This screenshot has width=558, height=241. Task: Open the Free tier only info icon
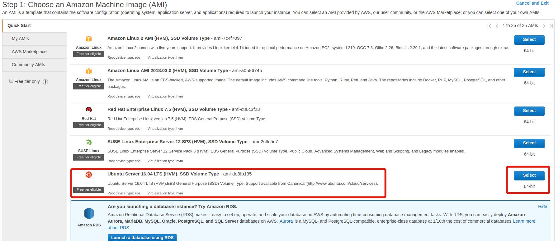[45, 82]
